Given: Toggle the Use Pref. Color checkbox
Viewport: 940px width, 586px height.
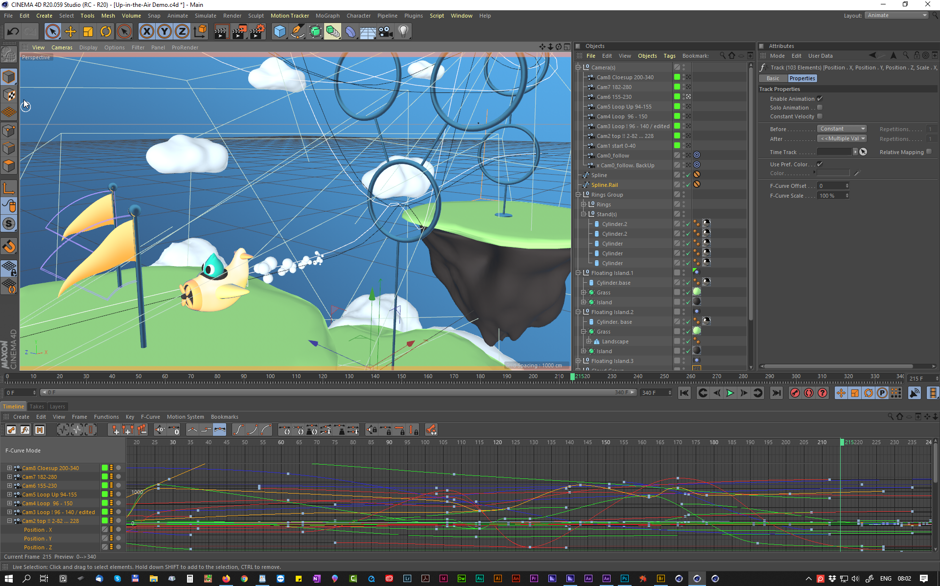Looking at the screenshot, I should coord(820,164).
